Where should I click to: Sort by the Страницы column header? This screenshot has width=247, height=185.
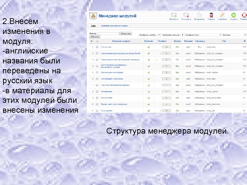tap(200, 41)
